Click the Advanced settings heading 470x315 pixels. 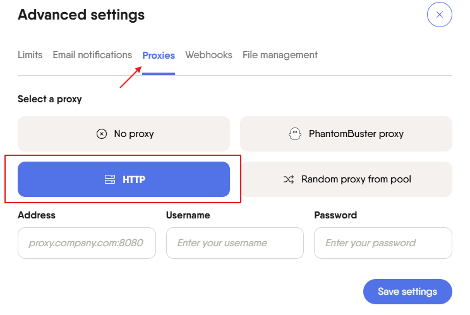(x=81, y=15)
